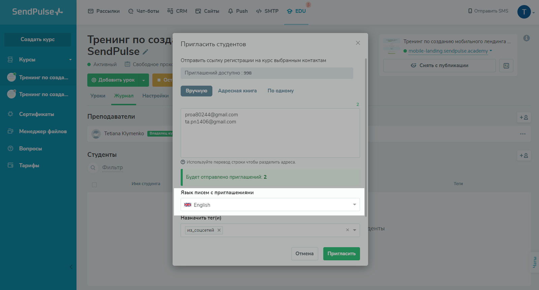Open the teacher row three-dot menu
Viewport: 539px width, 290px height.
[522, 134]
